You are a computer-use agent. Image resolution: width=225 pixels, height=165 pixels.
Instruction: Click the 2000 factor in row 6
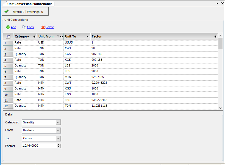tap(154, 71)
